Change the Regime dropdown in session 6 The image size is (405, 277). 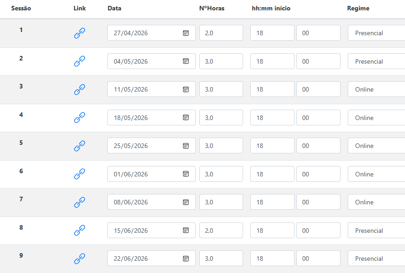point(376,174)
